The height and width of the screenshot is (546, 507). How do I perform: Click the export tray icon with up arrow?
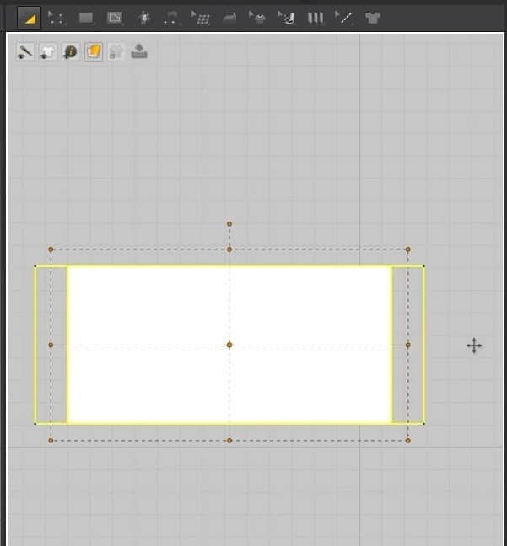[139, 51]
